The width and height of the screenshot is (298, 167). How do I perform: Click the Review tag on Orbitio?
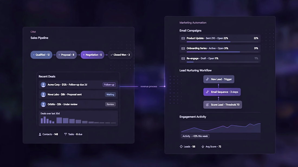tap(110, 104)
